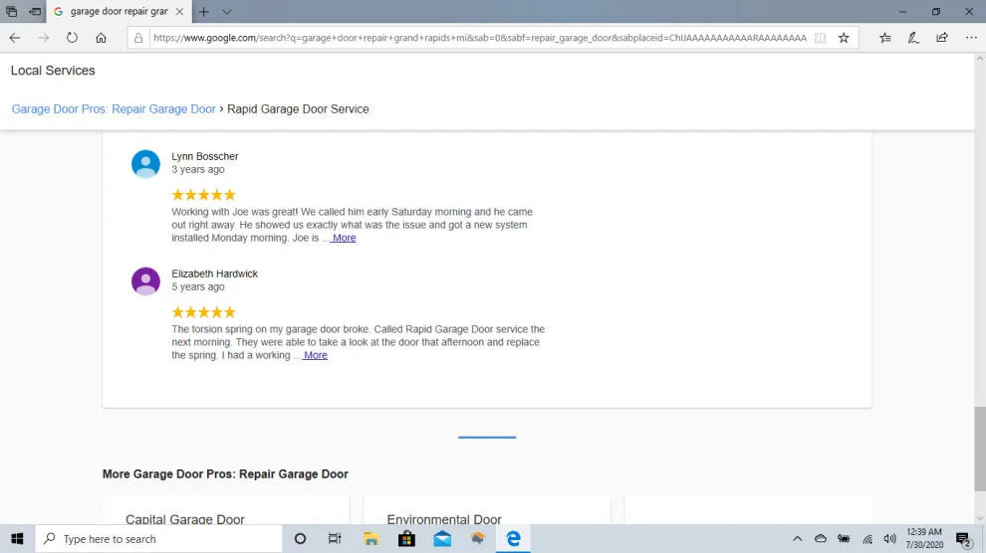Click Elizabeth Hardwick's profile avatar
The image size is (986, 553).
pyautogui.click(x=145, y=281)
